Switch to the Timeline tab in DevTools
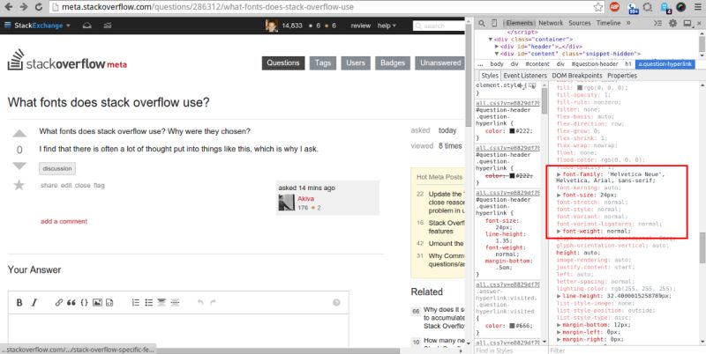The image size is (706, 354). point(608,23)
